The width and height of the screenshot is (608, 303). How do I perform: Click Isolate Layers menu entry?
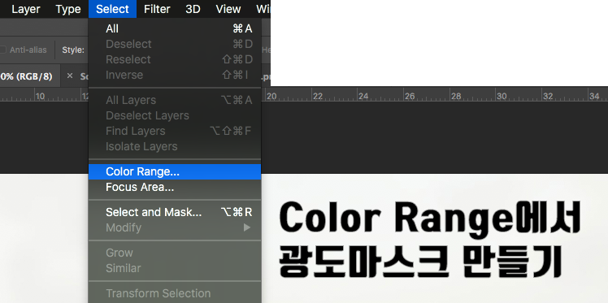pyautogui.click(x=175, y=146)
